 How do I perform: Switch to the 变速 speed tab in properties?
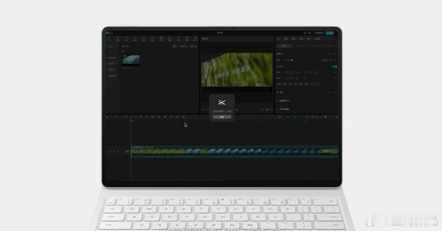coord(294,39)
